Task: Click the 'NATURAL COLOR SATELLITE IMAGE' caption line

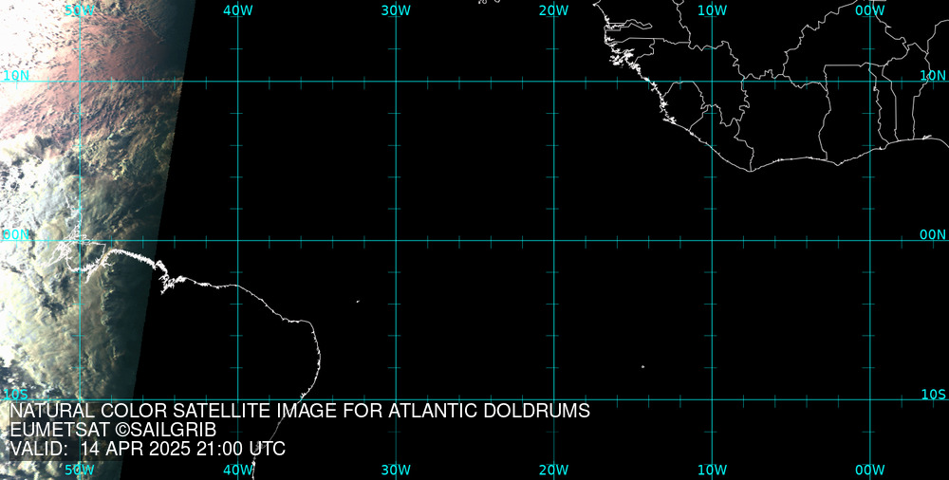Action: tap(300, 411)
